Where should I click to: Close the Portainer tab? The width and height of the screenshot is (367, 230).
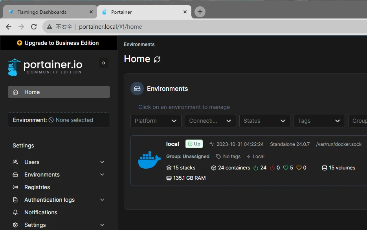tap(185, 12)
